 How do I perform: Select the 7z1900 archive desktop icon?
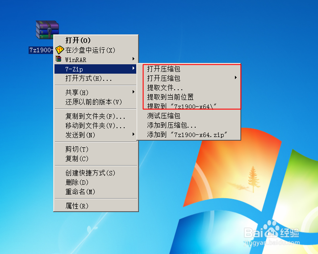point(47,29)
